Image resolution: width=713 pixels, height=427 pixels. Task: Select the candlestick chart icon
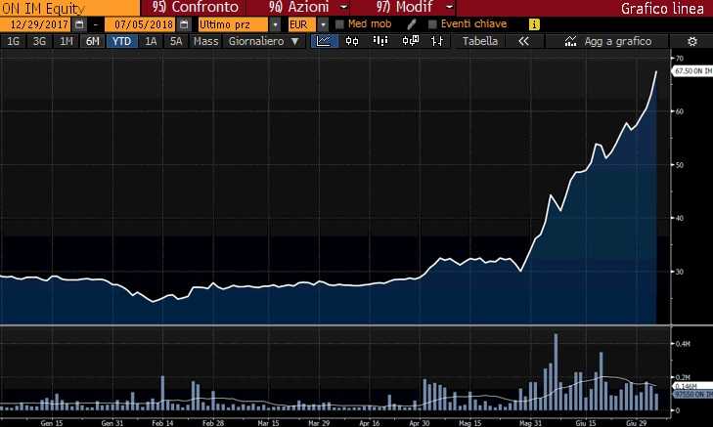tap(351, 41)
